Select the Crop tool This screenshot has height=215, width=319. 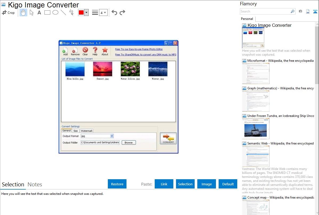[x=8, y=12]
